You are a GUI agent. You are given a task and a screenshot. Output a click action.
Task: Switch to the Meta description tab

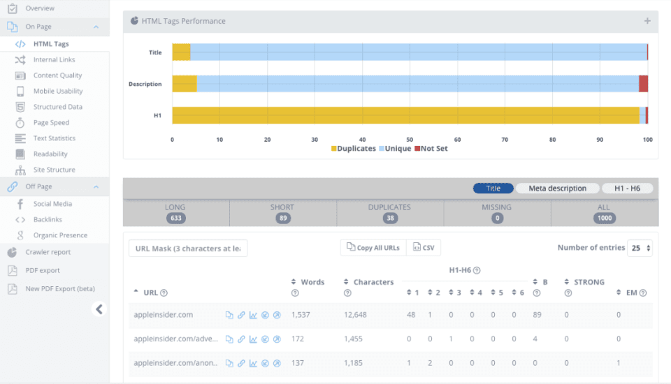click(x=557, y=189)
